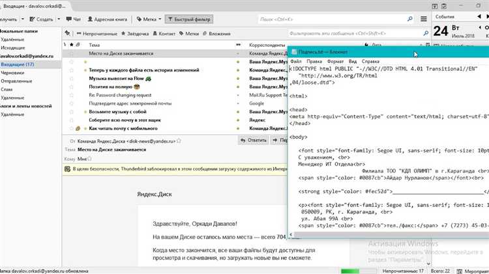Star the message Музыка вывозит на Flow
Viewport: 489px width, 274px height.
(72, 79)
